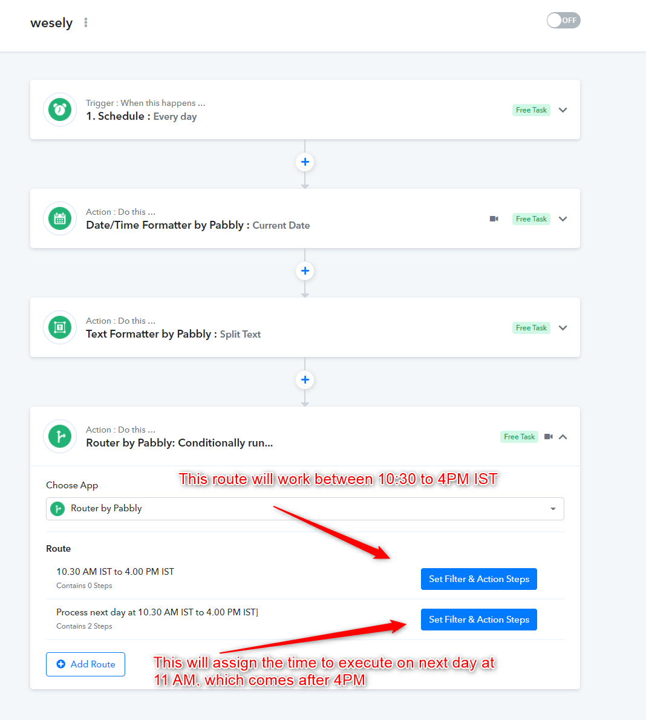Select the Process next day route name
Image resolution: width=646 pixels, height=720 pixels.
tap(157, 612)
